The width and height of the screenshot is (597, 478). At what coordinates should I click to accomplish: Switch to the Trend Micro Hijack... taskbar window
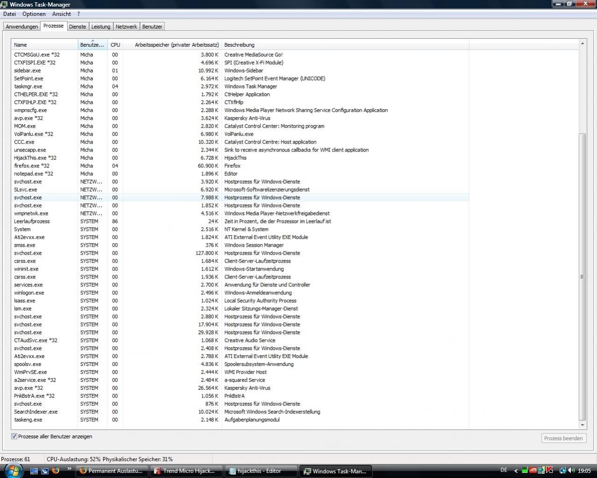coord(187,471)
